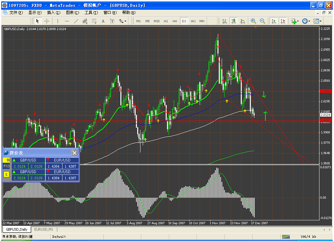This screenshot has height=241, width=334.
Task: Open the arrows/symbols dropdown in toolbar
Action: [x=123, y=21]
